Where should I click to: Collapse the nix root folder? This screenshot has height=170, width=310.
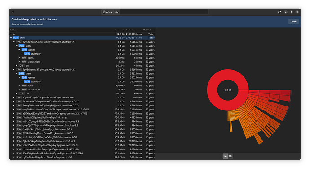click(x=11, y=34)
